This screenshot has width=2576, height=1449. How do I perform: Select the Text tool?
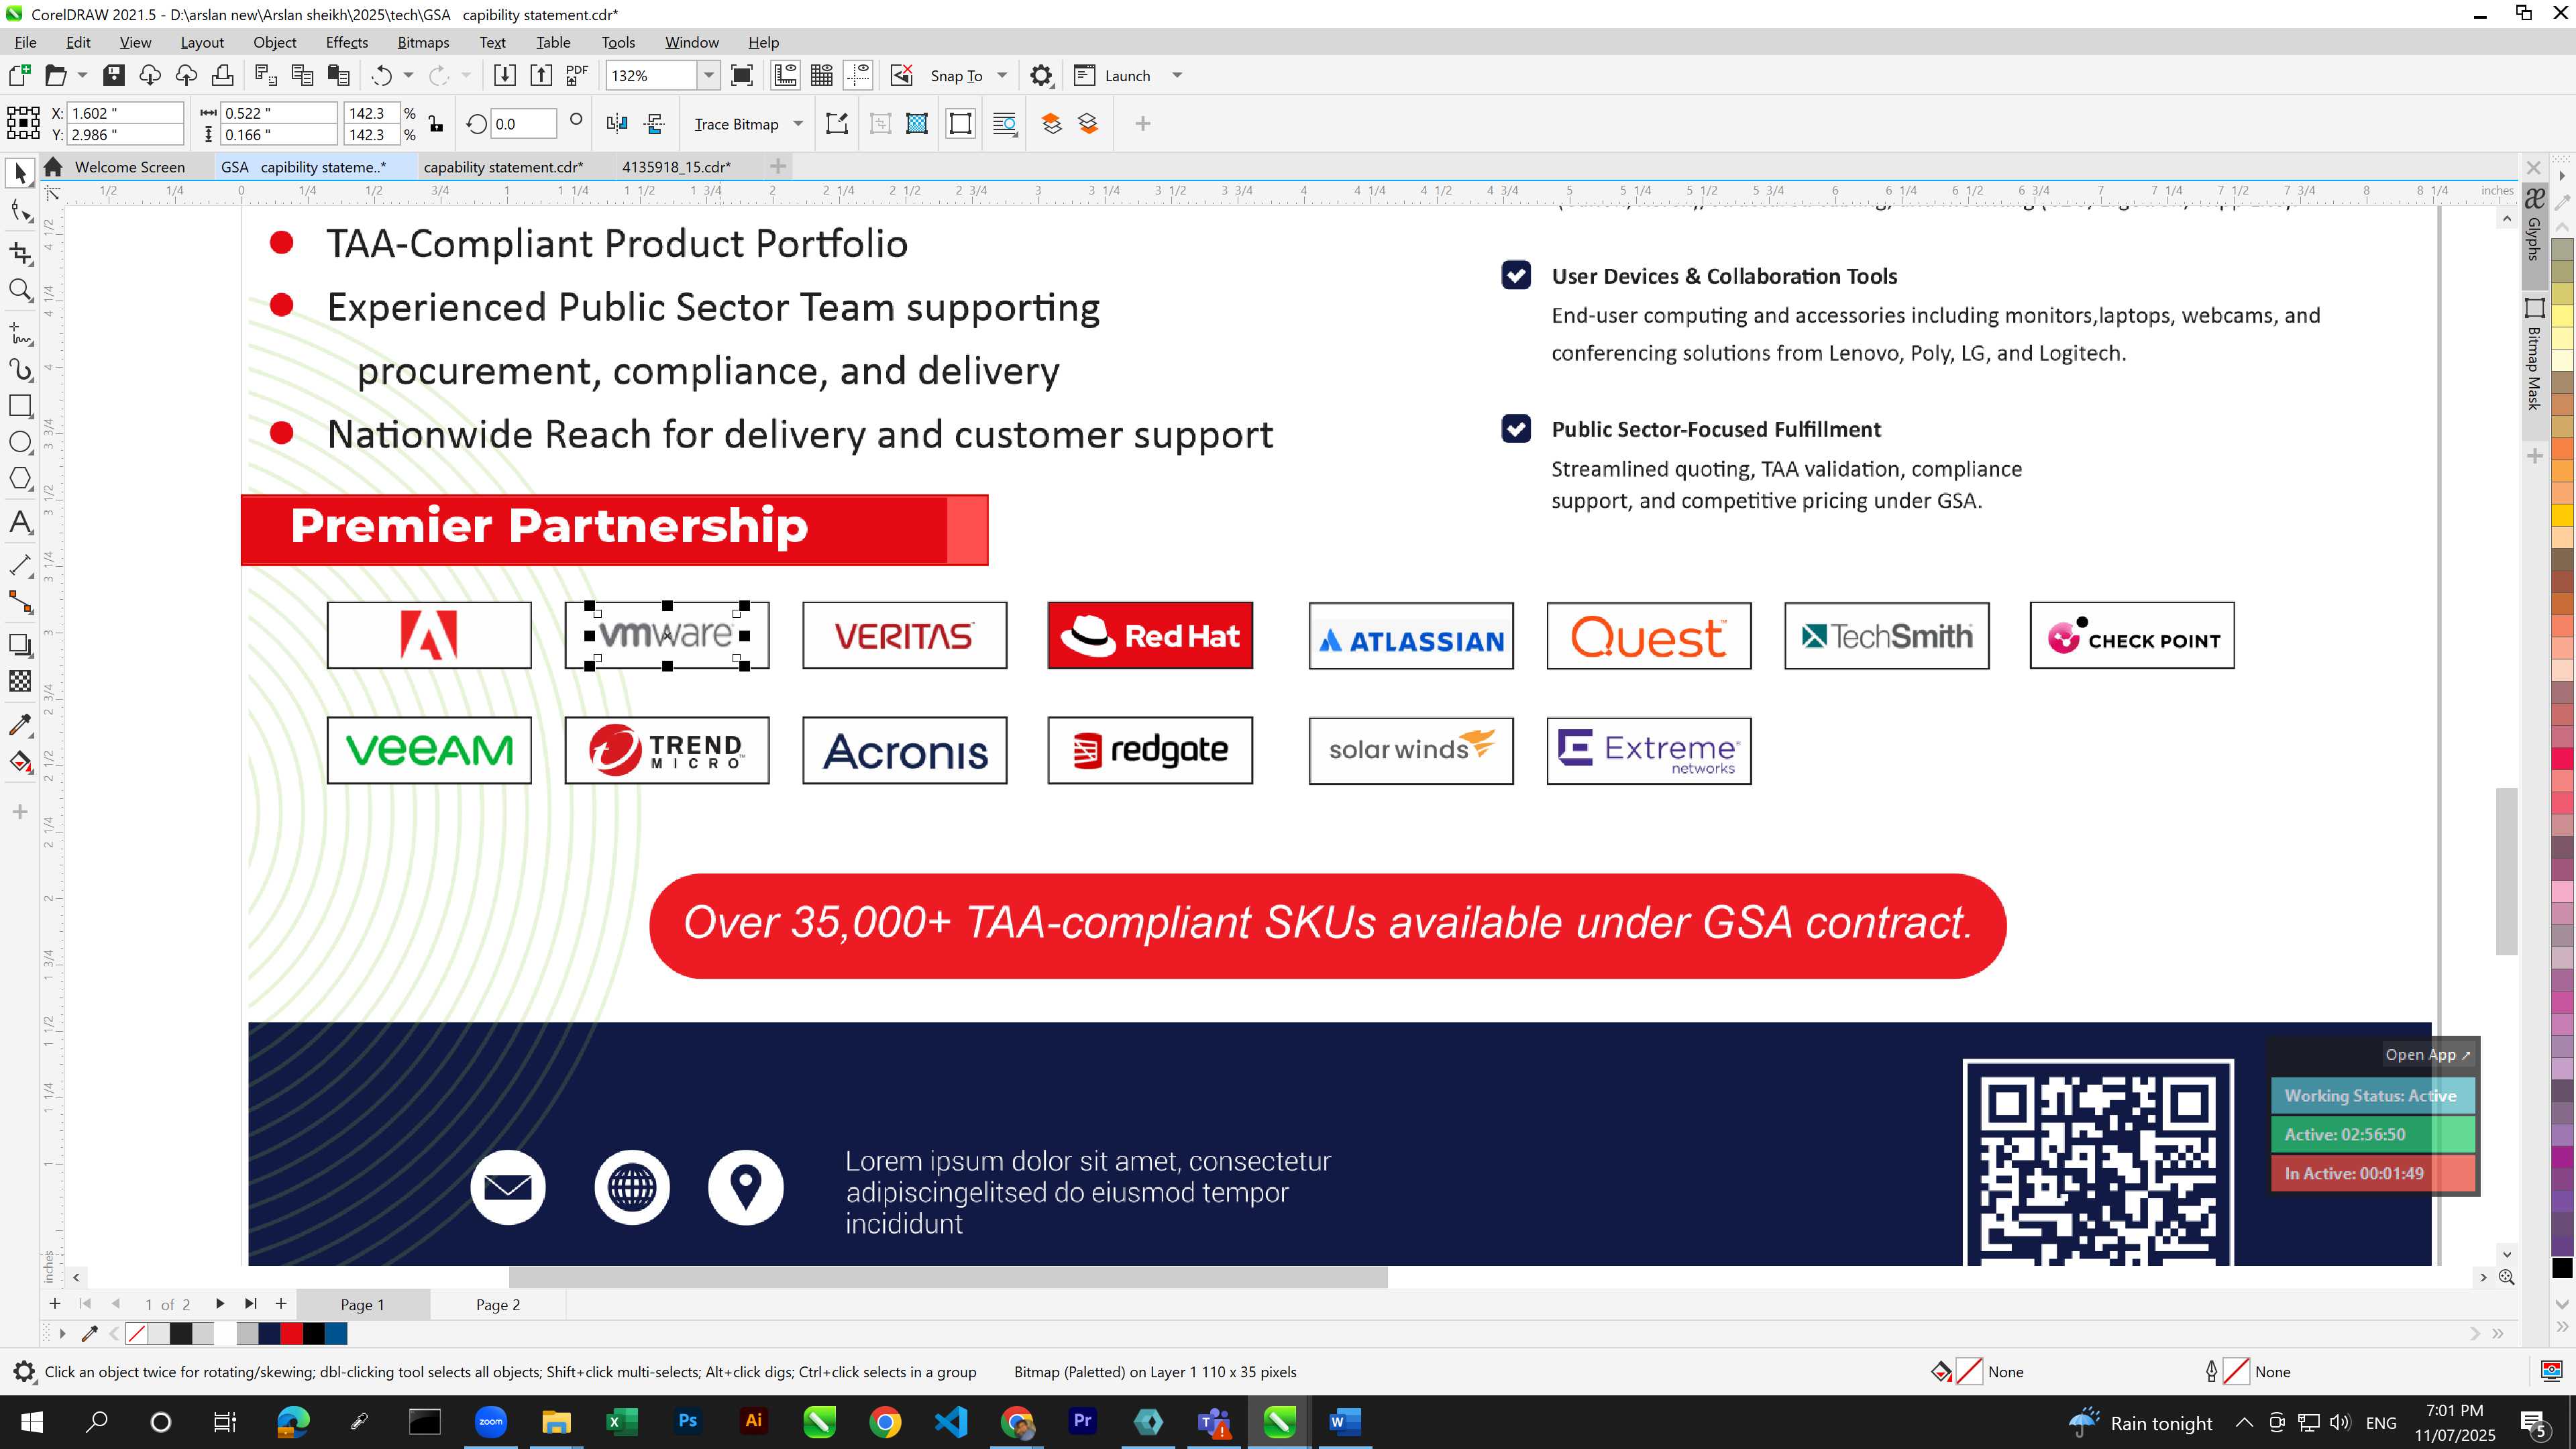click(20, 522)
